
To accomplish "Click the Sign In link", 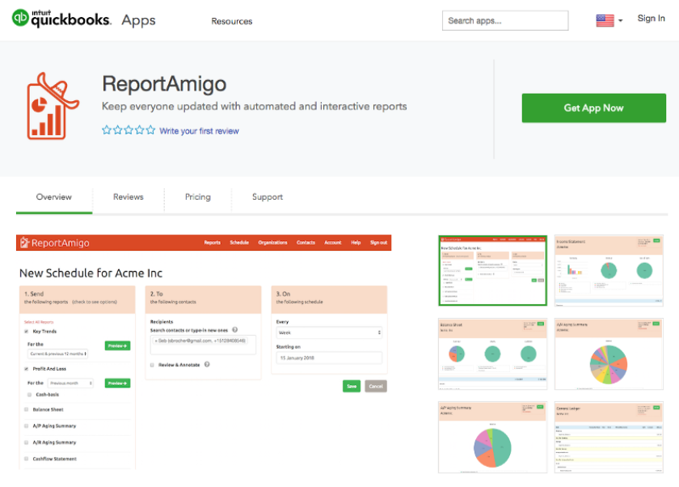I will (651, 18).
